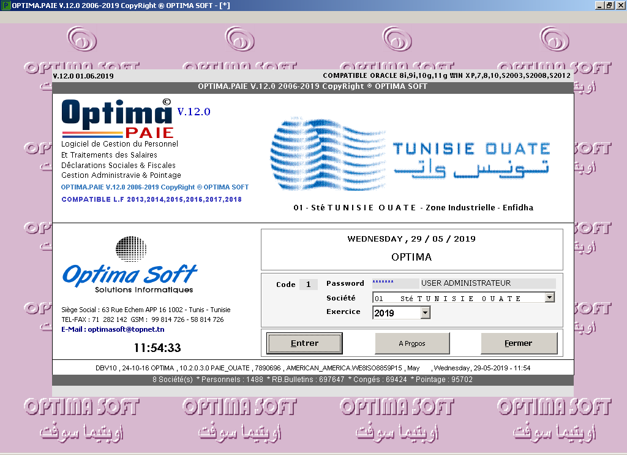Viewport: 627px width, 455px height.
Task: Click the Siège Social address line
Action: tap(146, 310)
